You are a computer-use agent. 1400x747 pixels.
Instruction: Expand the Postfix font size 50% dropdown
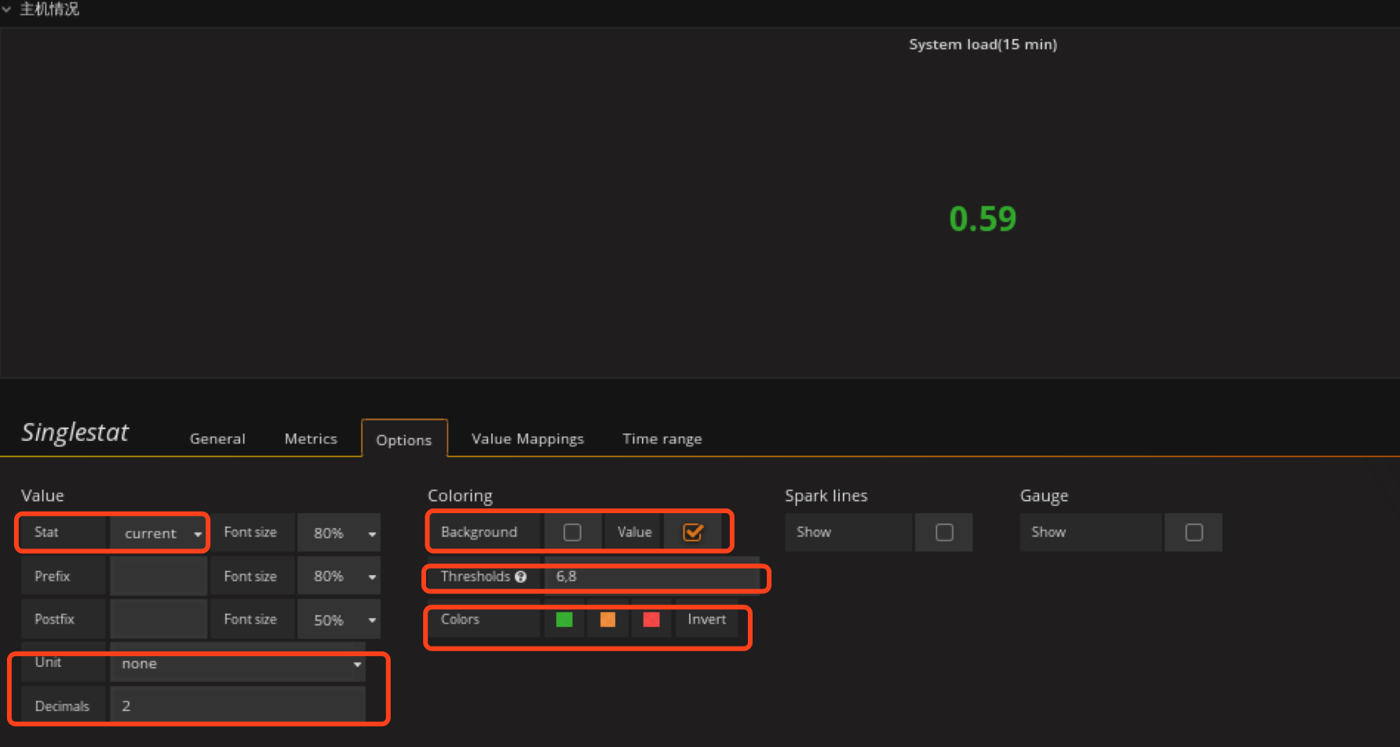point(339,620)
